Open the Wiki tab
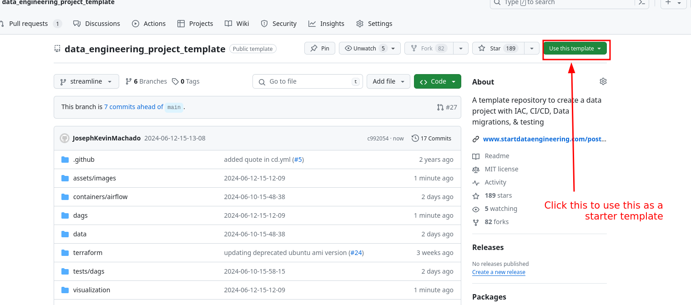 click(237, 24)
